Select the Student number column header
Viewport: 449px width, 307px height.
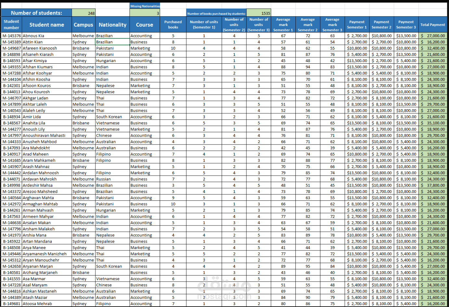point(11,25)
